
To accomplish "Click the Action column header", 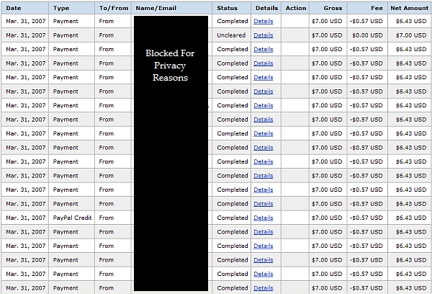I will [x=295, y=8].
